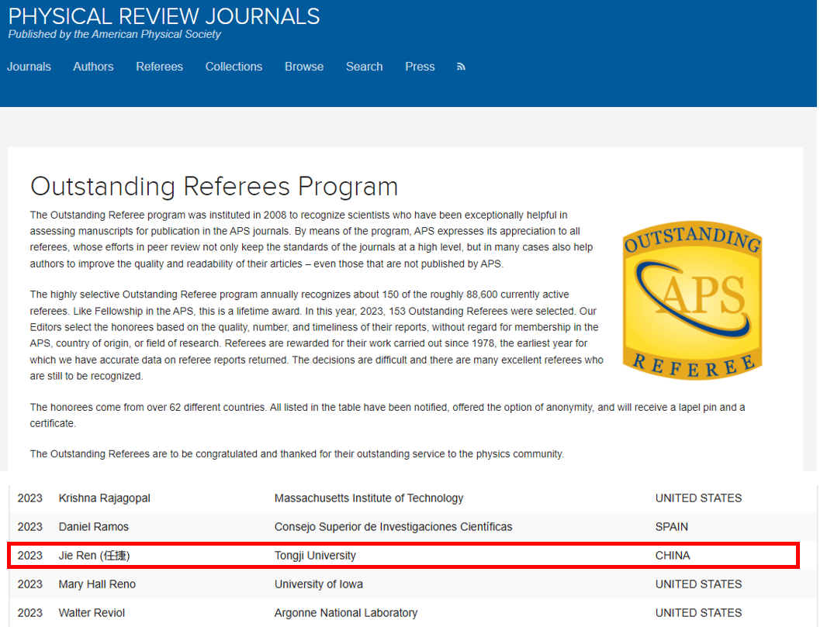Select Browse in the navigation bar
The width and height of the screenshot is (834, 627).
tap(303, 67)
